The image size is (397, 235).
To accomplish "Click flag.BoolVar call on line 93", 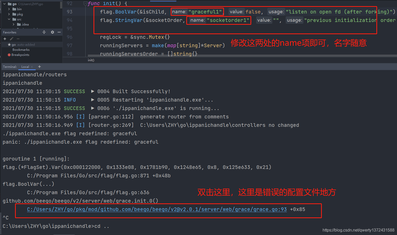I will click(x=118, y=12).
